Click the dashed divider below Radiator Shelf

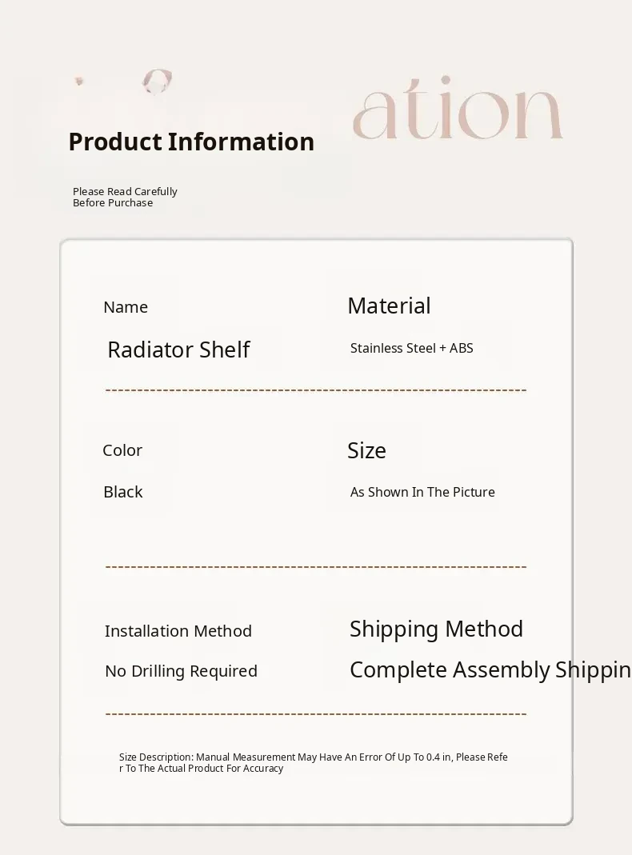click(316, 390)
